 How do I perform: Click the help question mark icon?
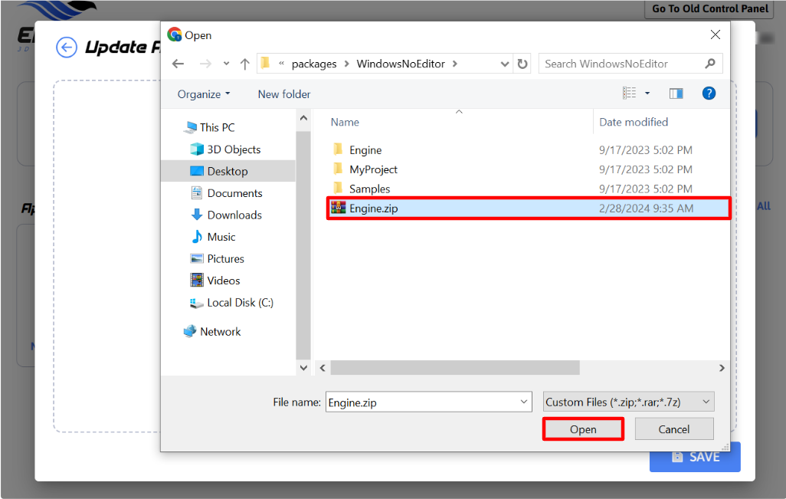709,94
